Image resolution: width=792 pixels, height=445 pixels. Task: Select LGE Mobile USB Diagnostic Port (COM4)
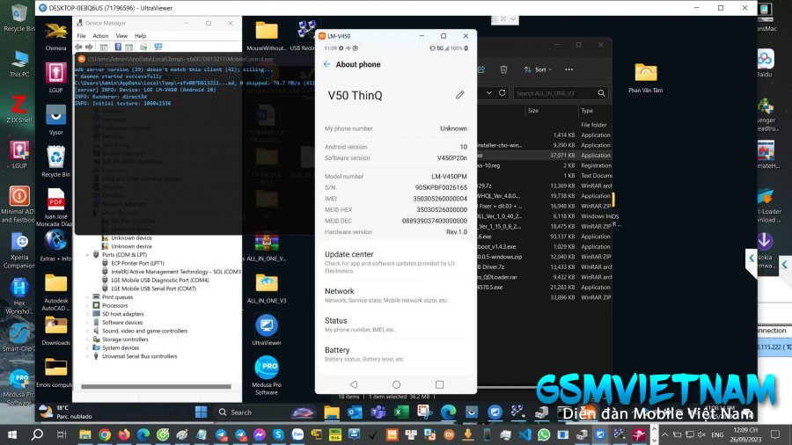[x=159, y=280]
